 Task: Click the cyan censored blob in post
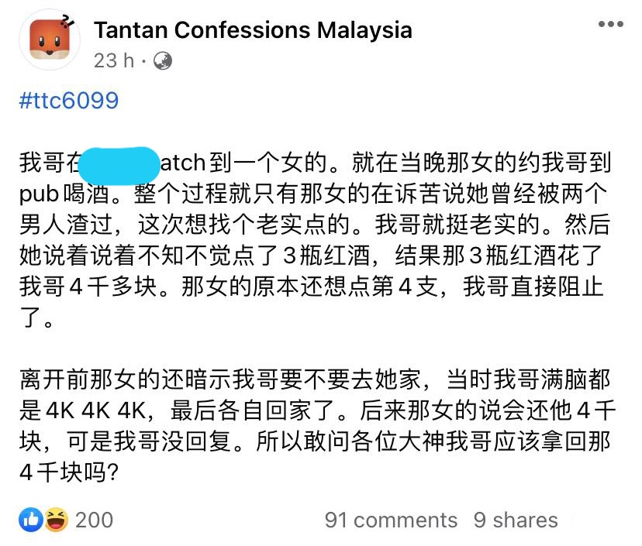pos(119,166)
